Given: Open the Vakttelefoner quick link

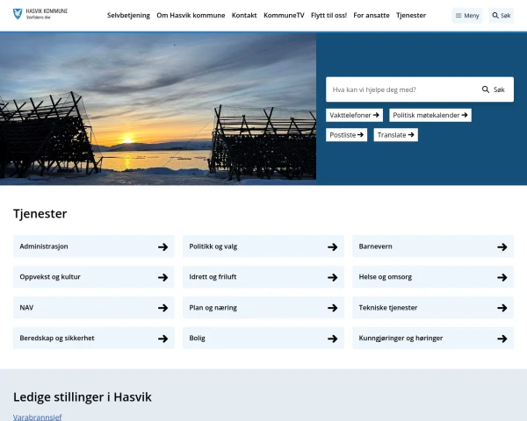Looking at the screenshot, I should (354, 115).
